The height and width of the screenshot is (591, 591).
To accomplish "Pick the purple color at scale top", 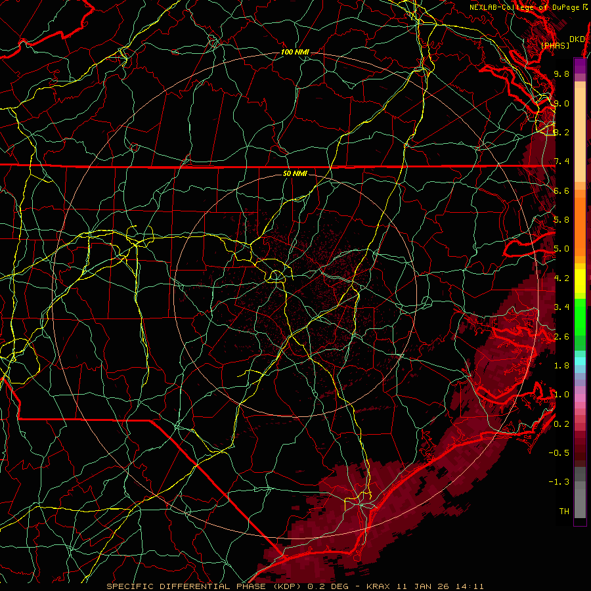I will point(580,66).
